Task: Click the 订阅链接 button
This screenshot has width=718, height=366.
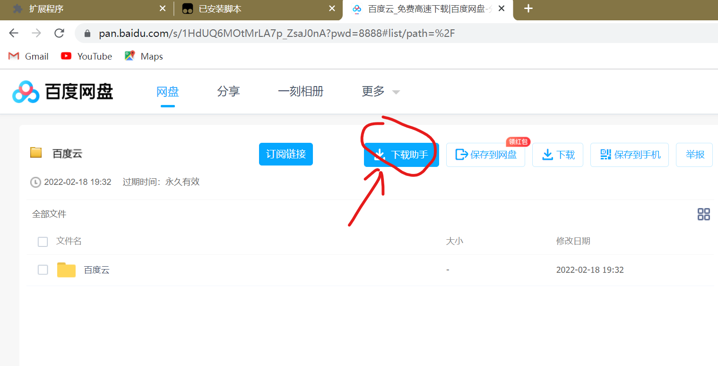Action: tap(286, 154)
